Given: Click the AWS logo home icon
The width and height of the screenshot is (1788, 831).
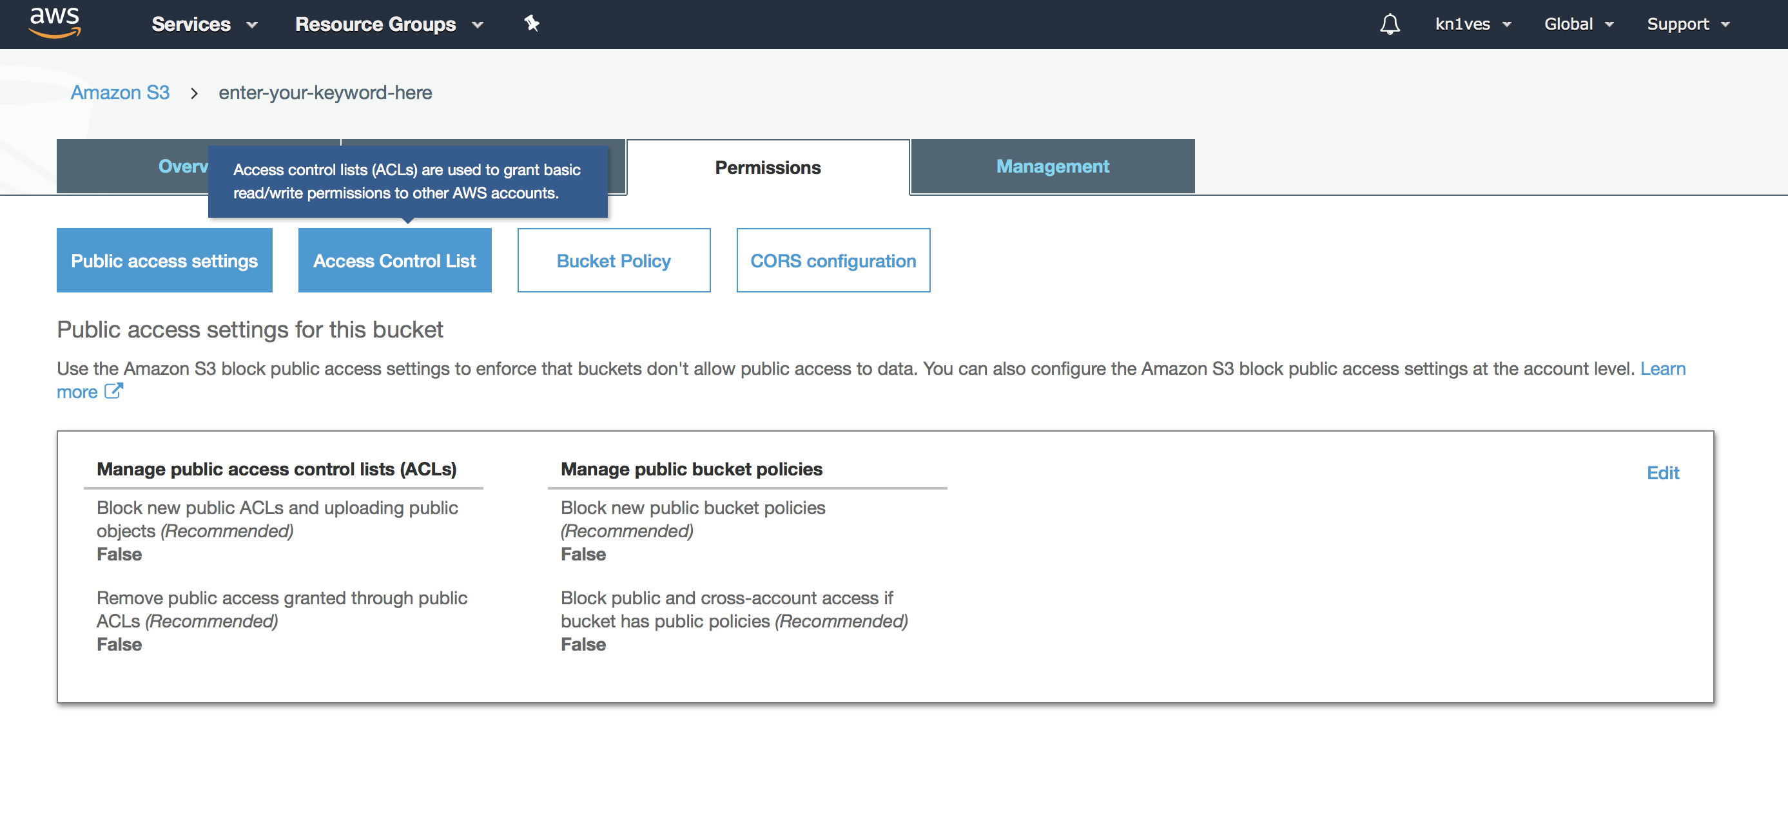Looking at the screenshot, I should 55,22.
